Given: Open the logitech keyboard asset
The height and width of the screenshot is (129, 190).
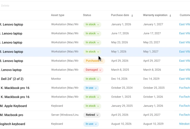Looking at the screenshot, I should coord(12,124).
